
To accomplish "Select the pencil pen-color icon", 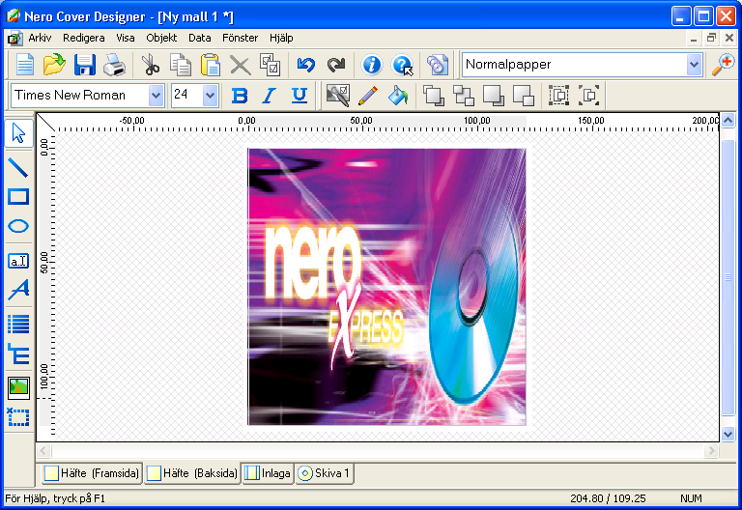I will (x=368, y=95).
